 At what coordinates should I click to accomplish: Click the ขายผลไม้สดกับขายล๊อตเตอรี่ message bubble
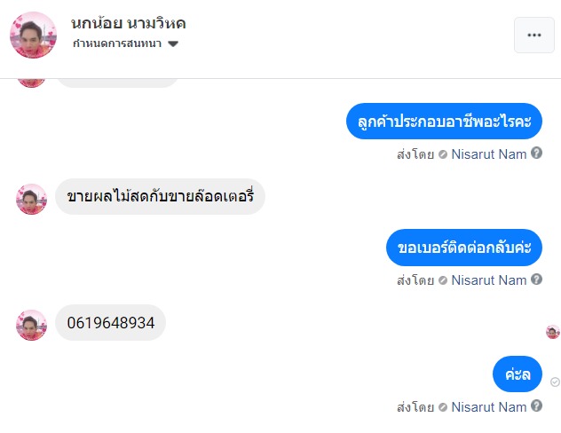(x=160, y=197)
